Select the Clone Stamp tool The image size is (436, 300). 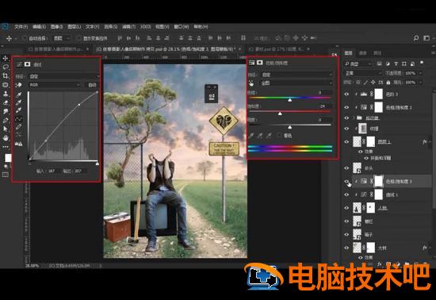coord(6,94)
